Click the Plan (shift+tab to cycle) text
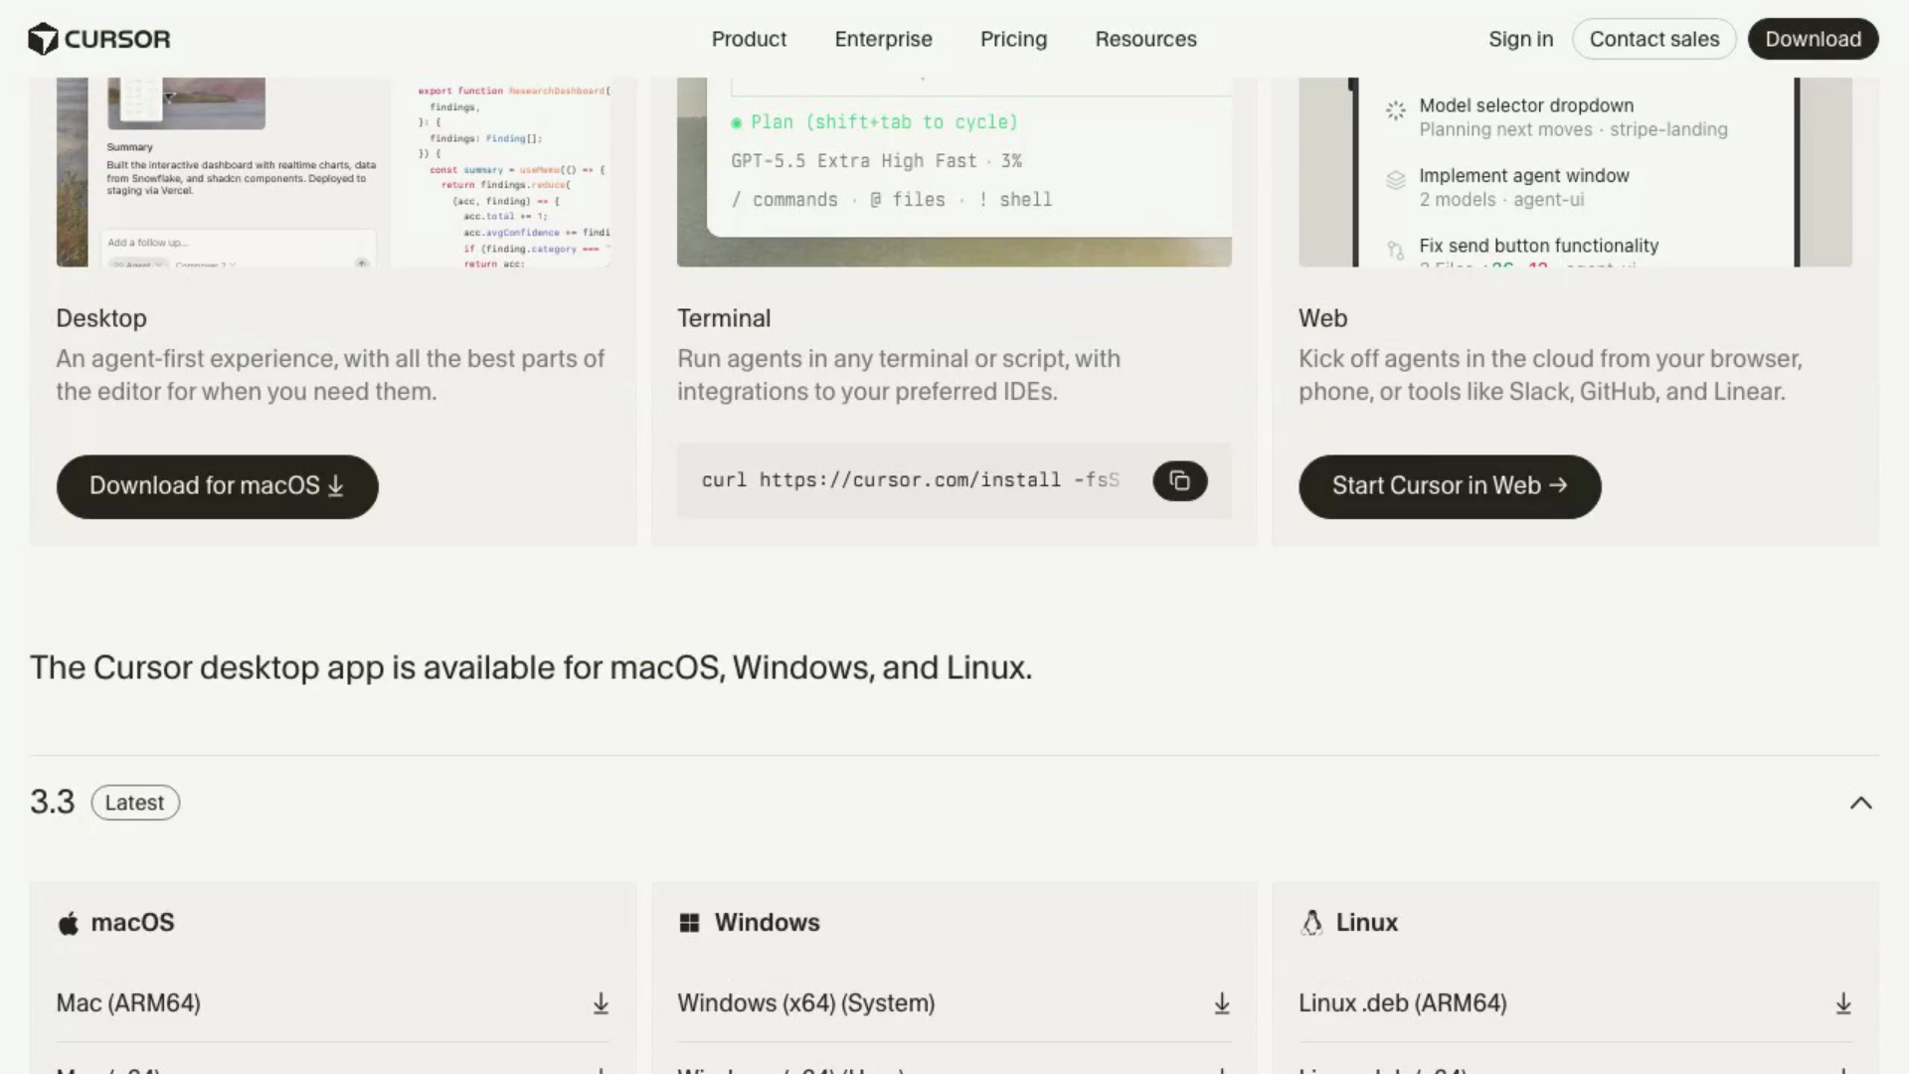 point(885,122)
